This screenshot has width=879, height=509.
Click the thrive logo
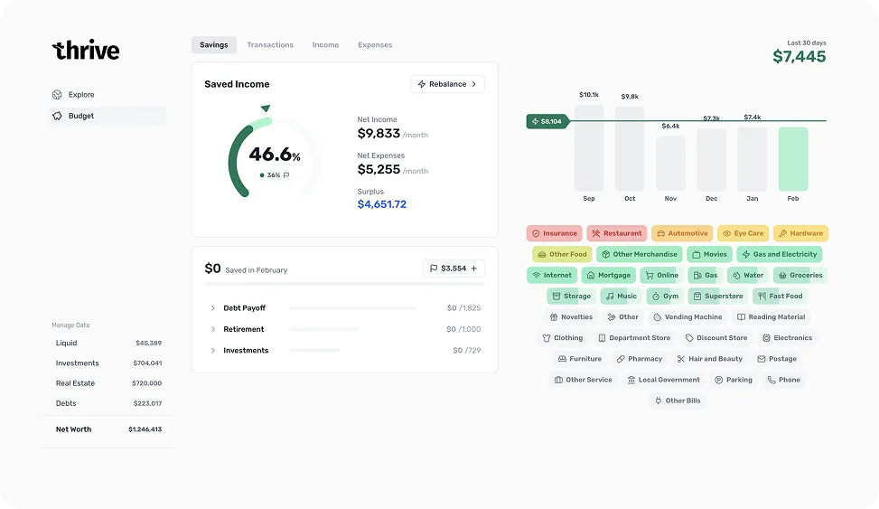[86, 50]
